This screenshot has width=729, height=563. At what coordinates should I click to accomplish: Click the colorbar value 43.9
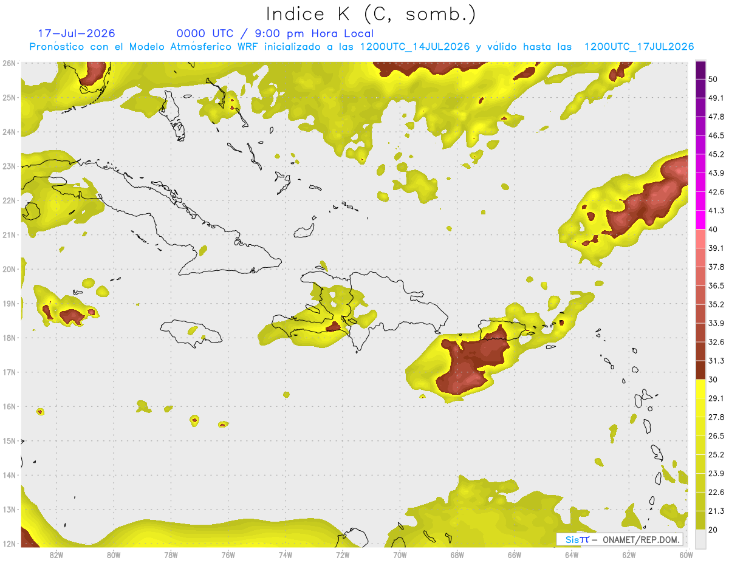click(716, 174)
